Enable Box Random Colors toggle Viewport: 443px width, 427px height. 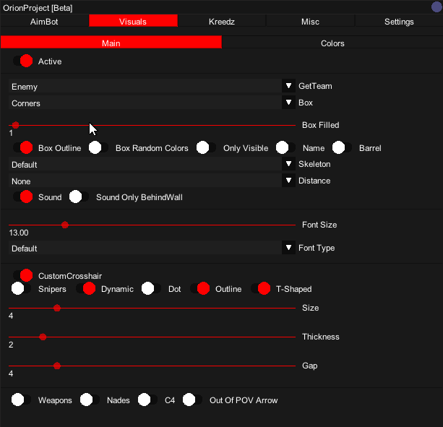99,148
